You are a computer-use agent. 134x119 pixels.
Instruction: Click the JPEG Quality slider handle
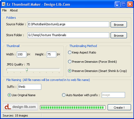coord(27,70)
